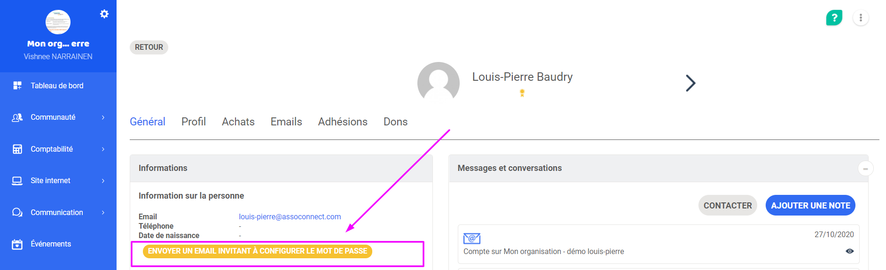Send the password setup invitation email
This screenshot has height=270, width=886.
click(258, 251)
